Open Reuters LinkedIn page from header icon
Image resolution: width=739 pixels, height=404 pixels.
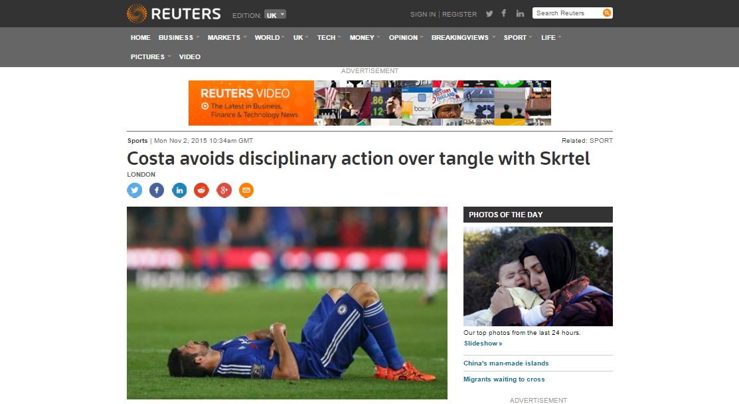tap(520, 14)
